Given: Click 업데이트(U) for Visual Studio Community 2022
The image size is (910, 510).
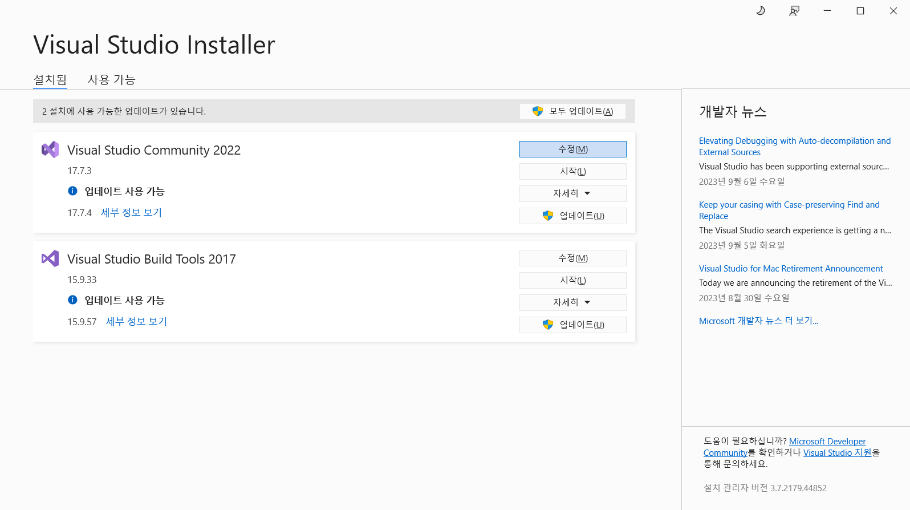Looking at the screenshot, I should coord(572,216).
